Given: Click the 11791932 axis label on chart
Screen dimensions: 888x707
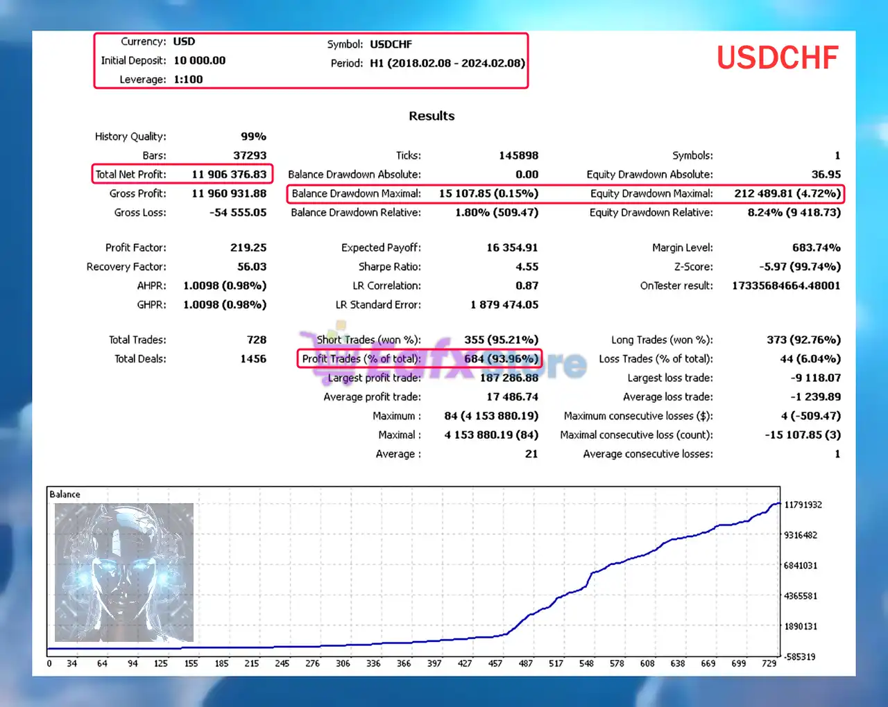Looking at the screenshot, I should point(803,505).
